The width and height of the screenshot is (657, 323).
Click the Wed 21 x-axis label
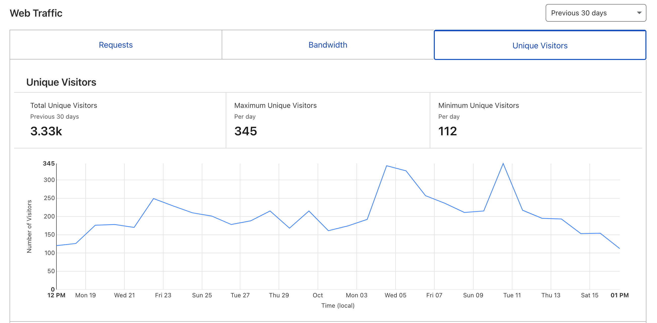click(x=124, y=295)
